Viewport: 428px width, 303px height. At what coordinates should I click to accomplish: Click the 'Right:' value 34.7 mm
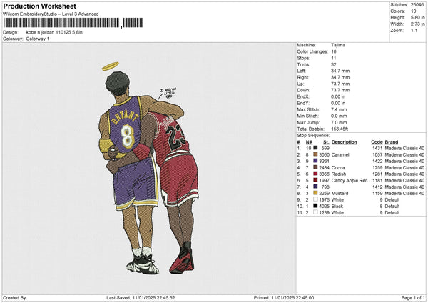(340, 77)
